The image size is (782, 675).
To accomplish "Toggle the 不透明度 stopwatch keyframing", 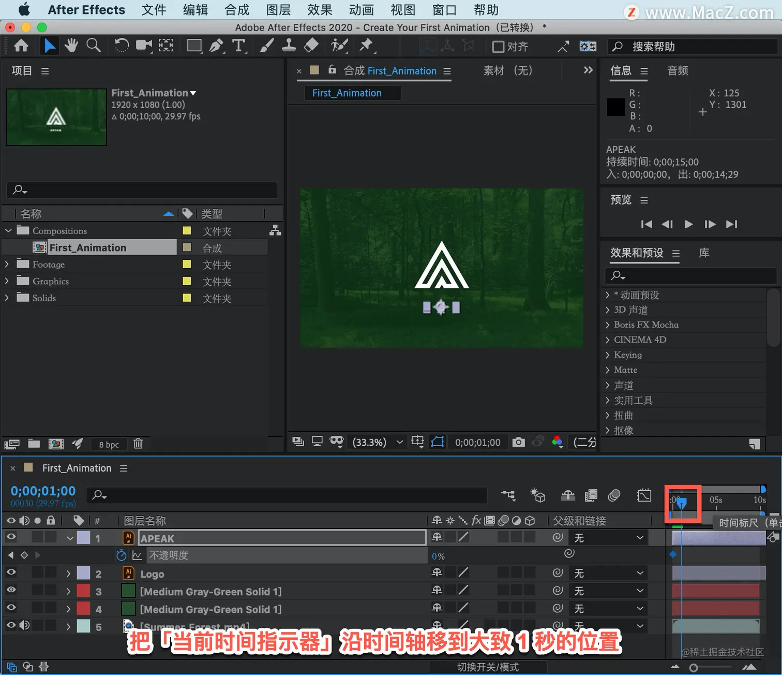I will [x=122, y=555].
